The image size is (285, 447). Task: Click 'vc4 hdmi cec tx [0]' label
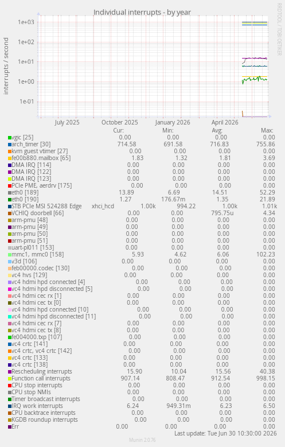tap(36, 302)
